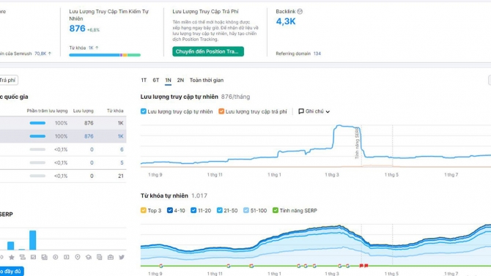Expand the Ghi chú dropdown arrow
The image size is (491, 276).
[328, 112]
